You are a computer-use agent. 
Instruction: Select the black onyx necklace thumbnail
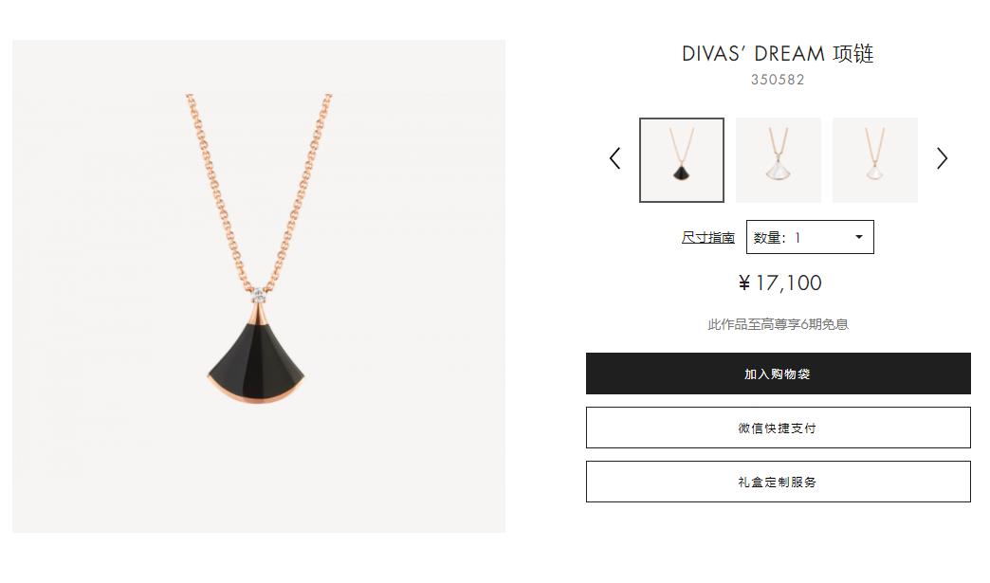[682, 160]
